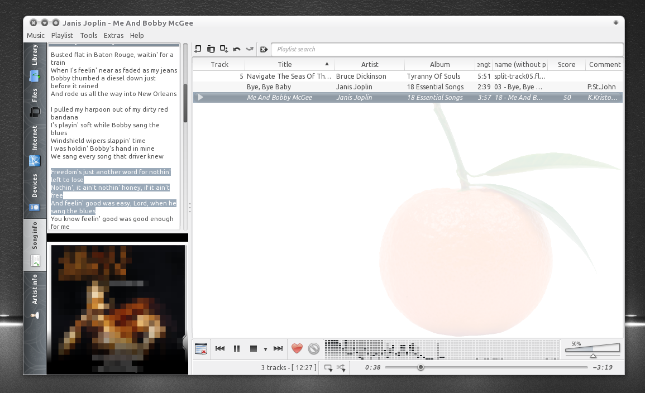
Task: Click inside the Playlist search field
Action: pos(447,49)
